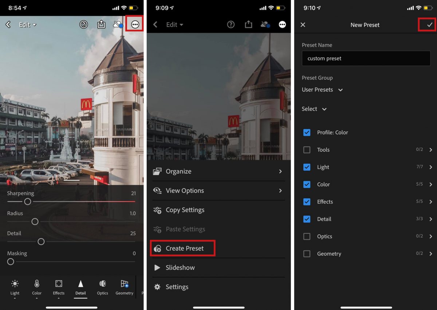Tap the Preset Name text field
This screenshot has width=437, height=310.
366,58
